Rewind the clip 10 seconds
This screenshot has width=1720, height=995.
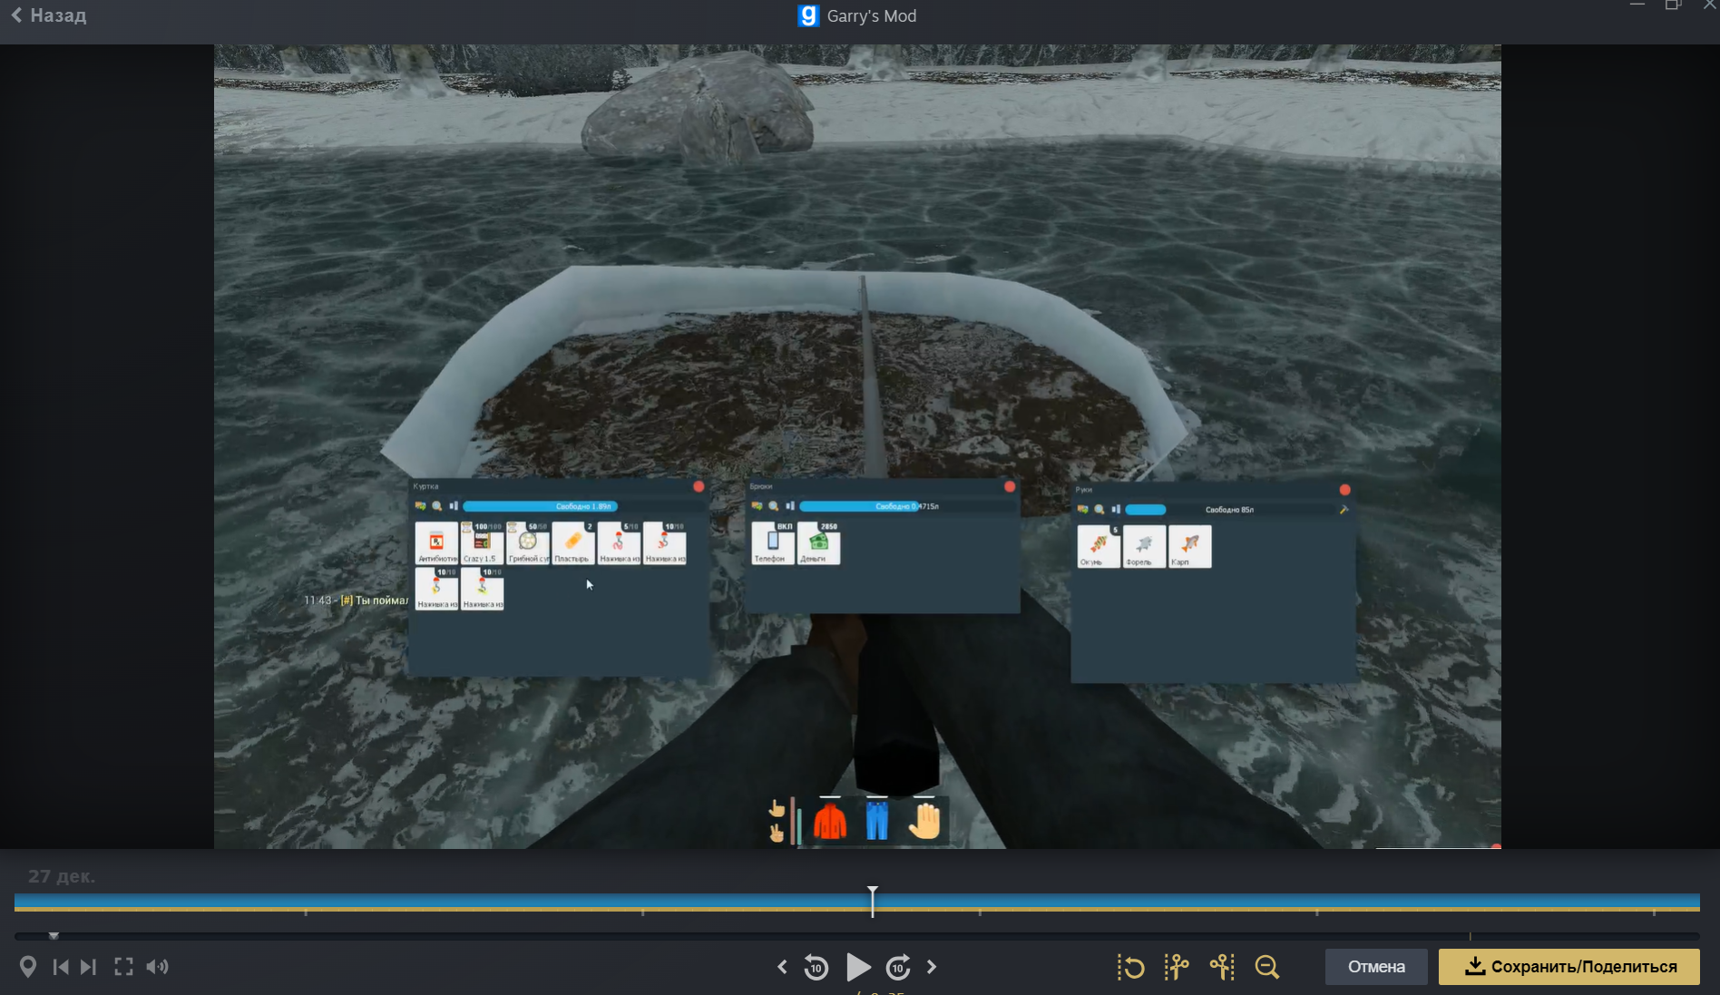click(x=816, y=968)
